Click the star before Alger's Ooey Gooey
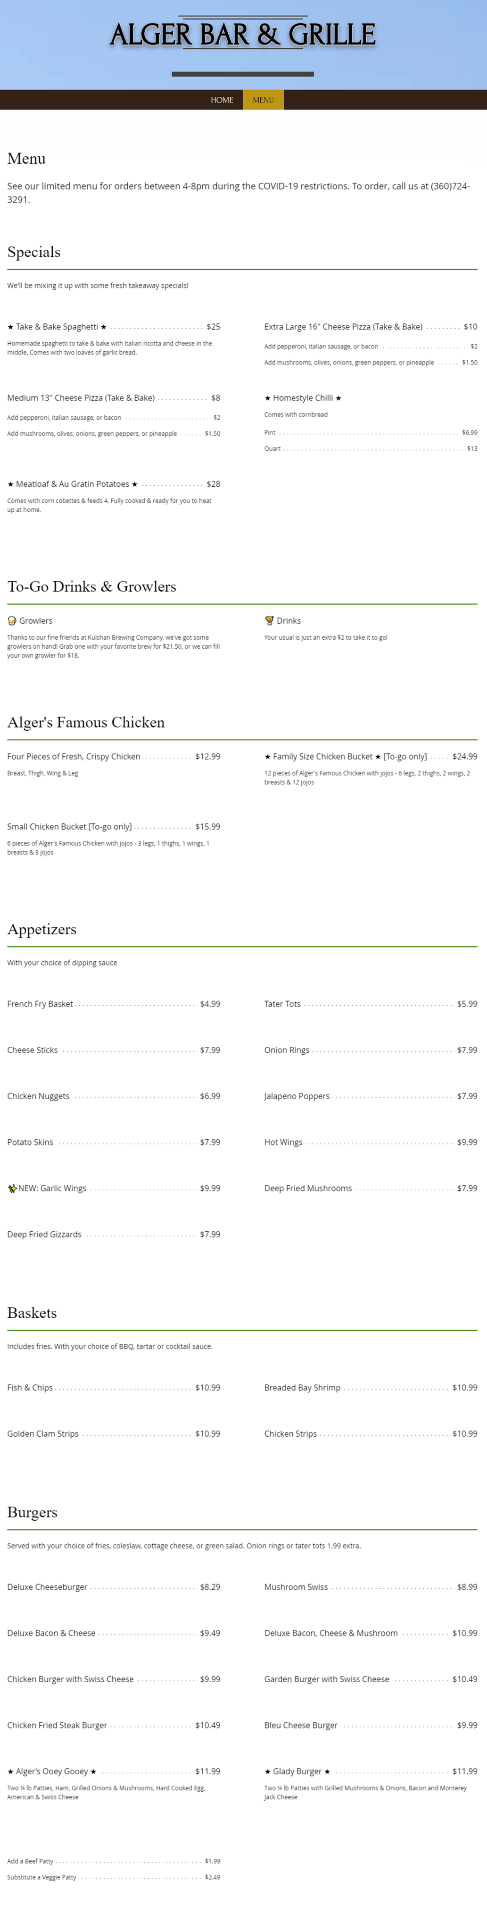The width and height of the screenshot is (487, 1915). (x=10, y=1771)
